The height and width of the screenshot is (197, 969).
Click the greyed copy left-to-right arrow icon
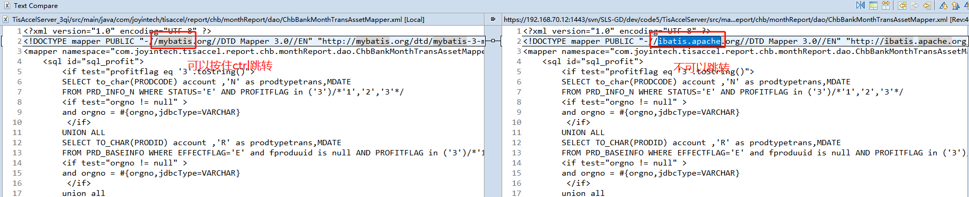(x=914, y=5)
